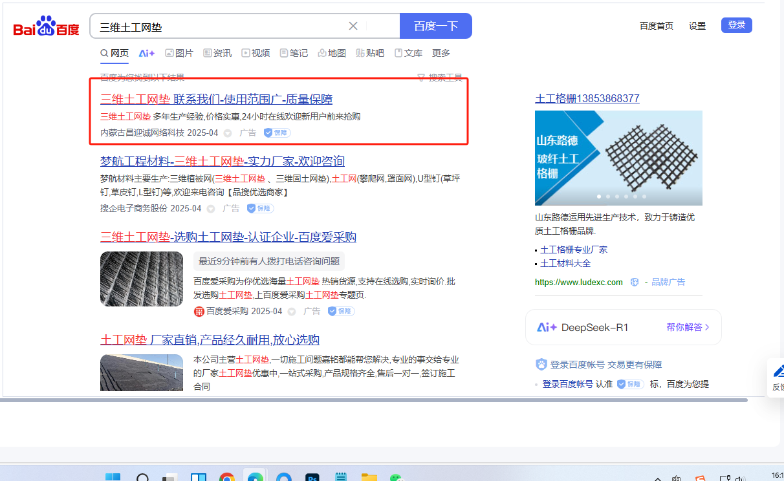Switch to the 笔记 tab
The height and width of the screenshot is (481, 784).
click(x=294, y=53)
